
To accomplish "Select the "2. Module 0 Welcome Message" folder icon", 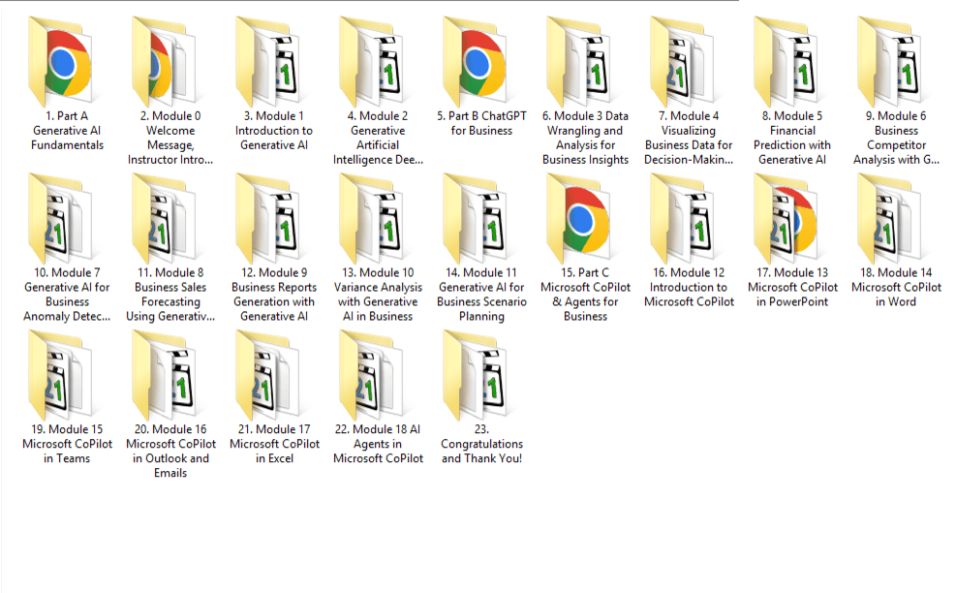I will (x=165, y=62).
